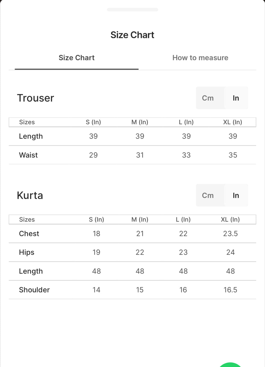Select M (In) header in Trouser table
This screenshot has width=265, height=367.
point(140,122)
